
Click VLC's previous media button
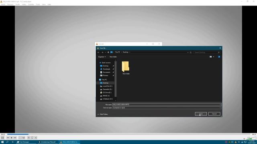(x=8, y=138)
